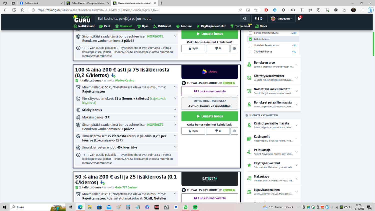
Task: Enable the Bonus ilman talletusta filter
Action: 250,33
